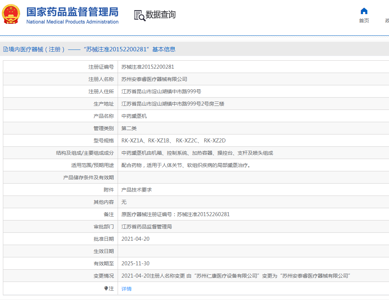The height and width of the screenshot is (300, 389).
Task: Click the 有效期至 label
Action: 104,263
